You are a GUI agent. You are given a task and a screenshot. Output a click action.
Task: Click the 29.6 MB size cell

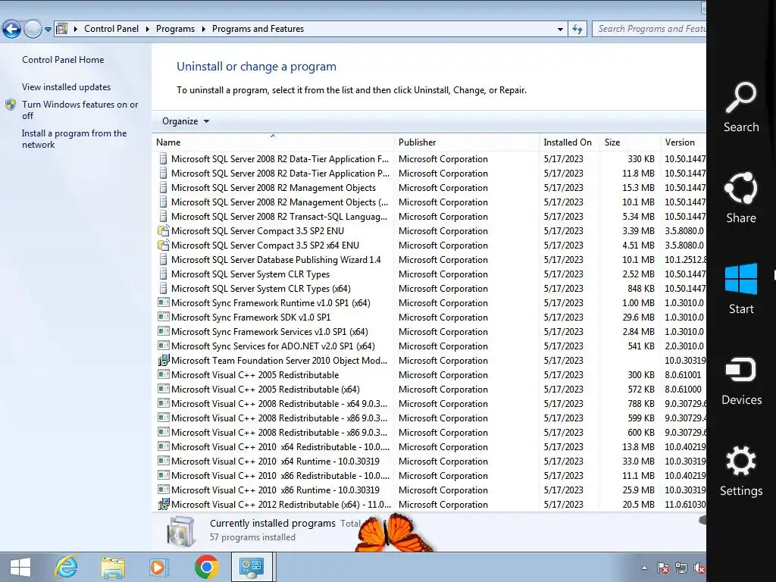click(x=638, y=317)
